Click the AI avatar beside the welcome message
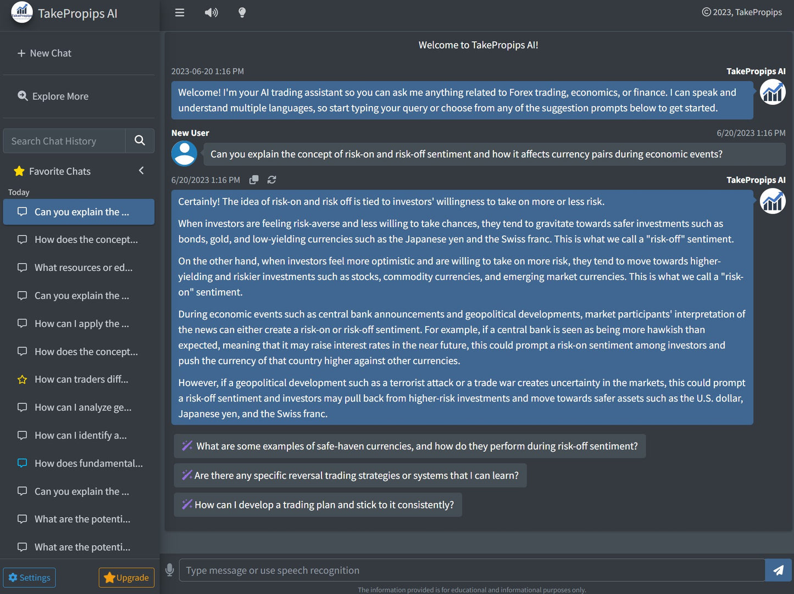This screenshot has height=594, width=794. (773, 92)
